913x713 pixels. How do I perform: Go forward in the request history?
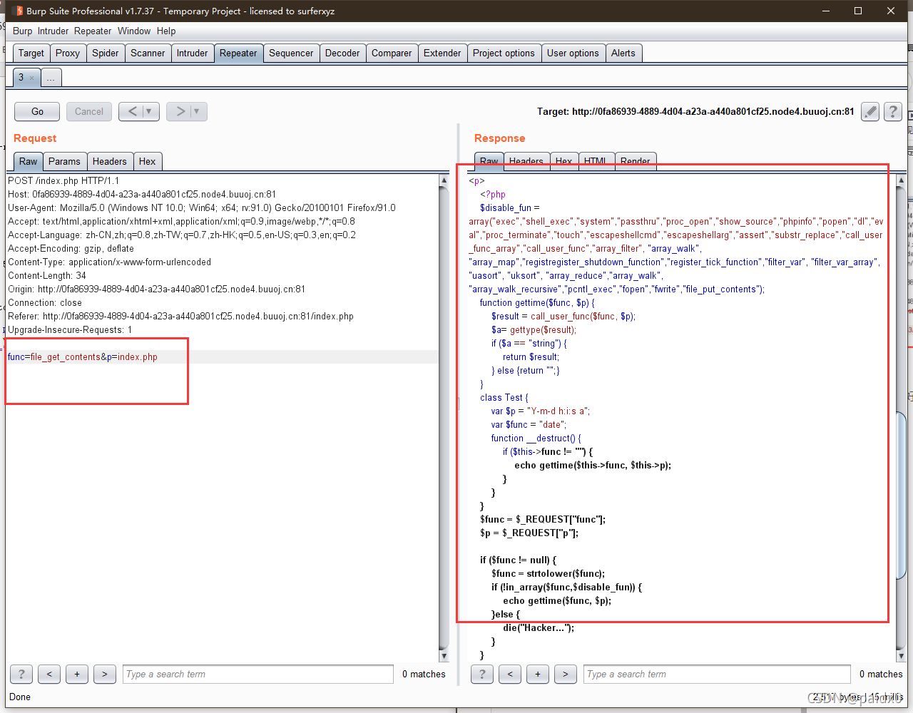(180, 111)
